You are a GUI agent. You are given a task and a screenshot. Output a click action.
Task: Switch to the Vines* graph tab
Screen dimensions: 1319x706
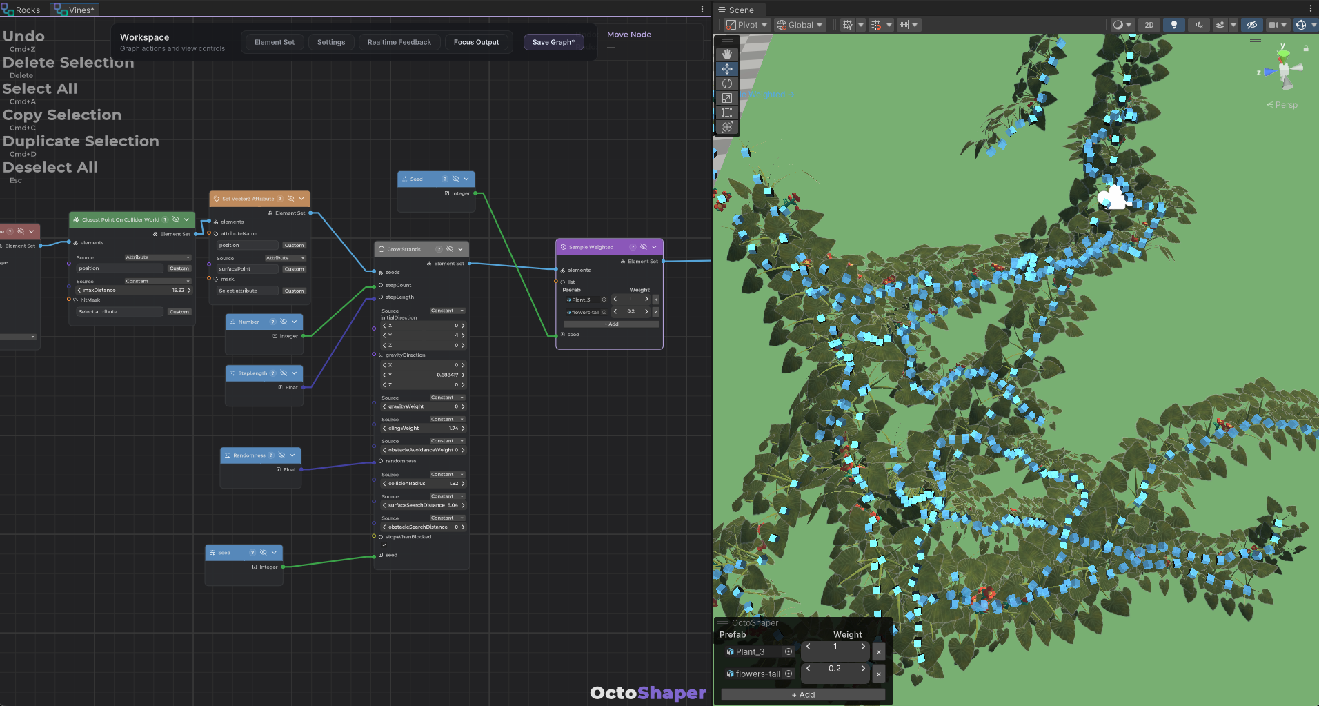(75, 10)
